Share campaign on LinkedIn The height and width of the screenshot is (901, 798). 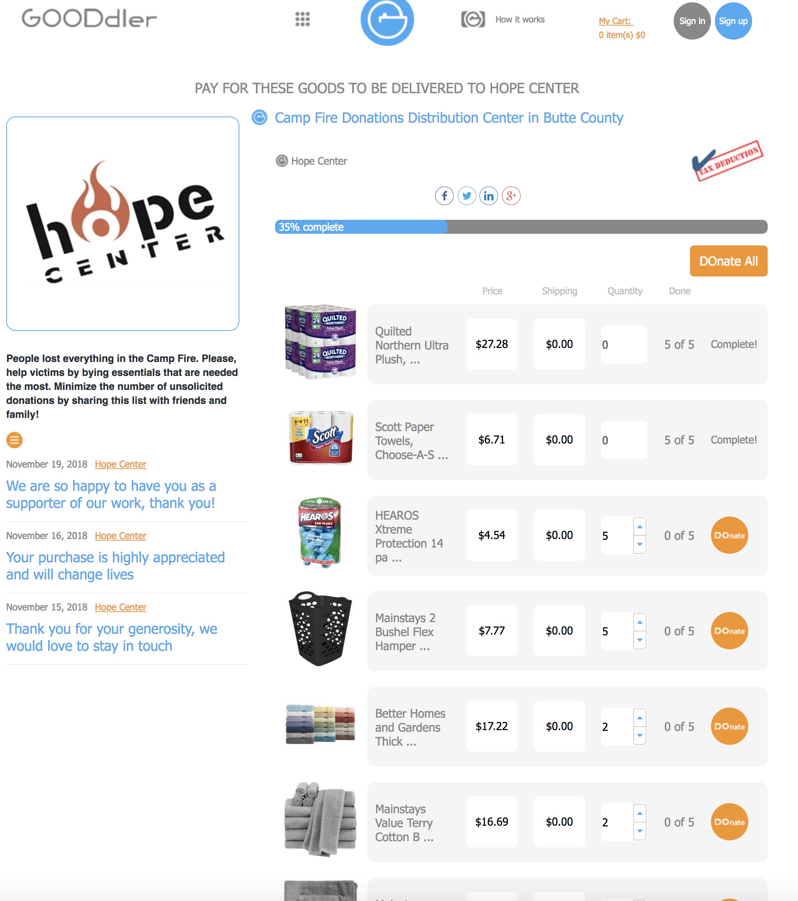click(488, 196)
